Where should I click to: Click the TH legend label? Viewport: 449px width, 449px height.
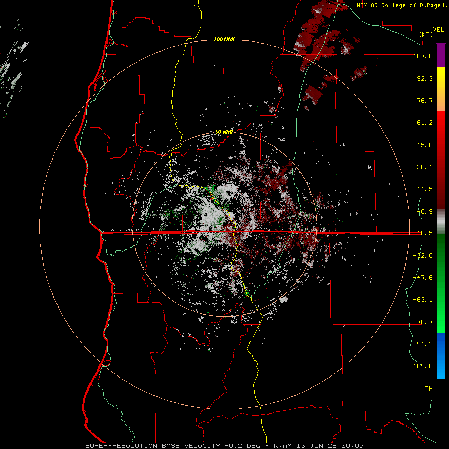click(429, 389)
